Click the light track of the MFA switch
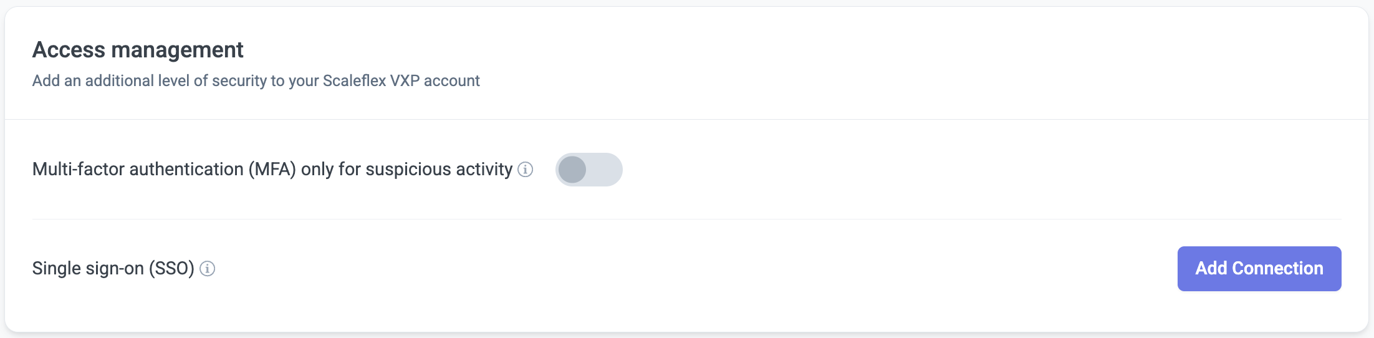This screenshot has height=338, width=1374. coord(605,170)
